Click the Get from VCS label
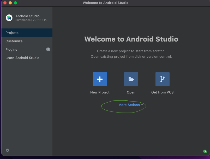The height and width of the screenshot is (159, 210). [x=162, y=92]
